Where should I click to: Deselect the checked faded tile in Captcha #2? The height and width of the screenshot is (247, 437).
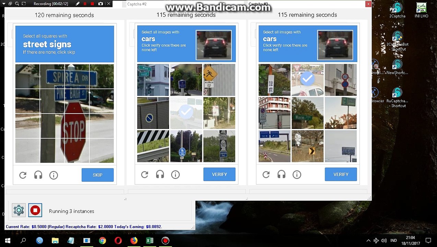[x=186, y=113]
